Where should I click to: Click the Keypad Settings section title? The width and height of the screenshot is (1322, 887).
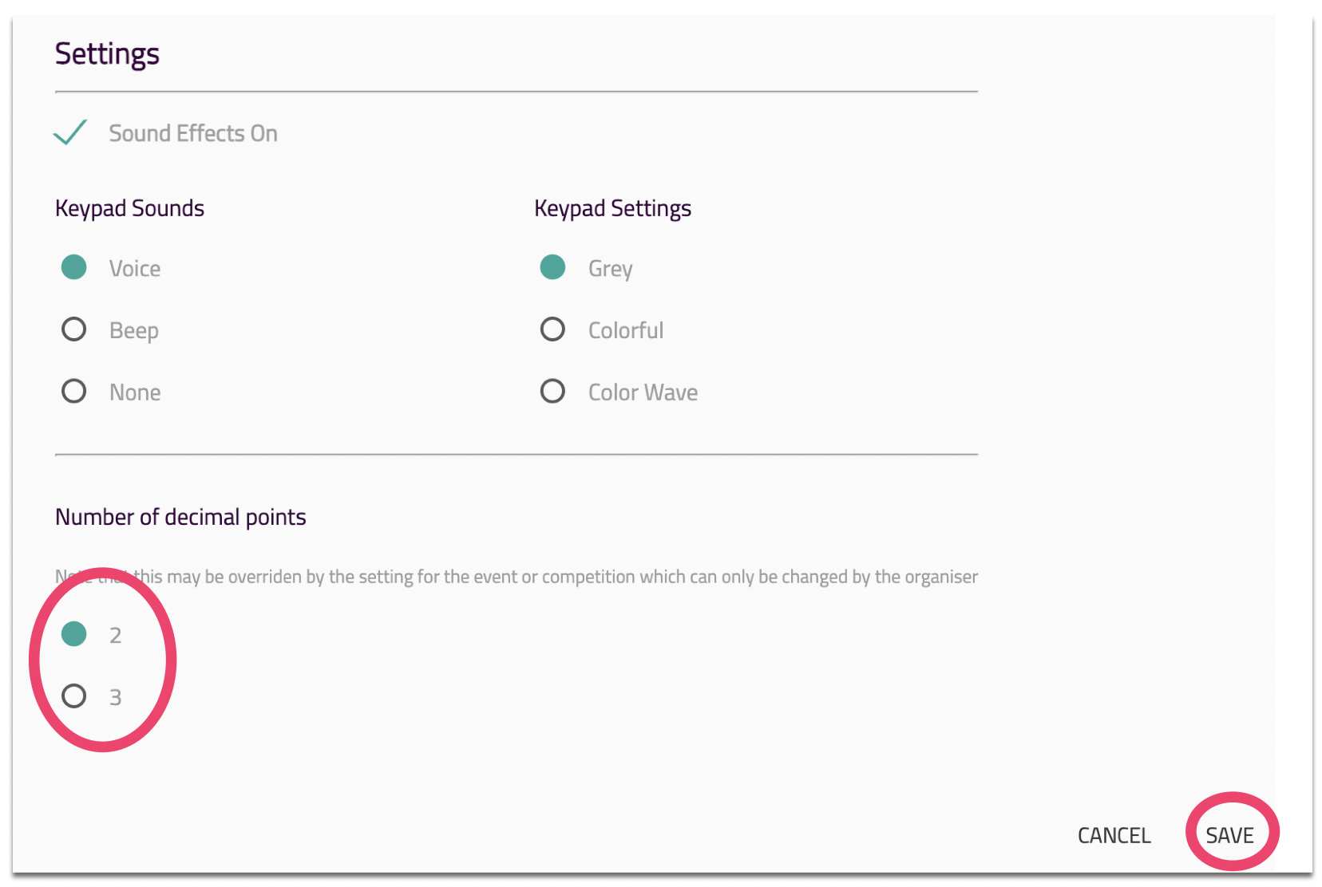coord(612,208)
